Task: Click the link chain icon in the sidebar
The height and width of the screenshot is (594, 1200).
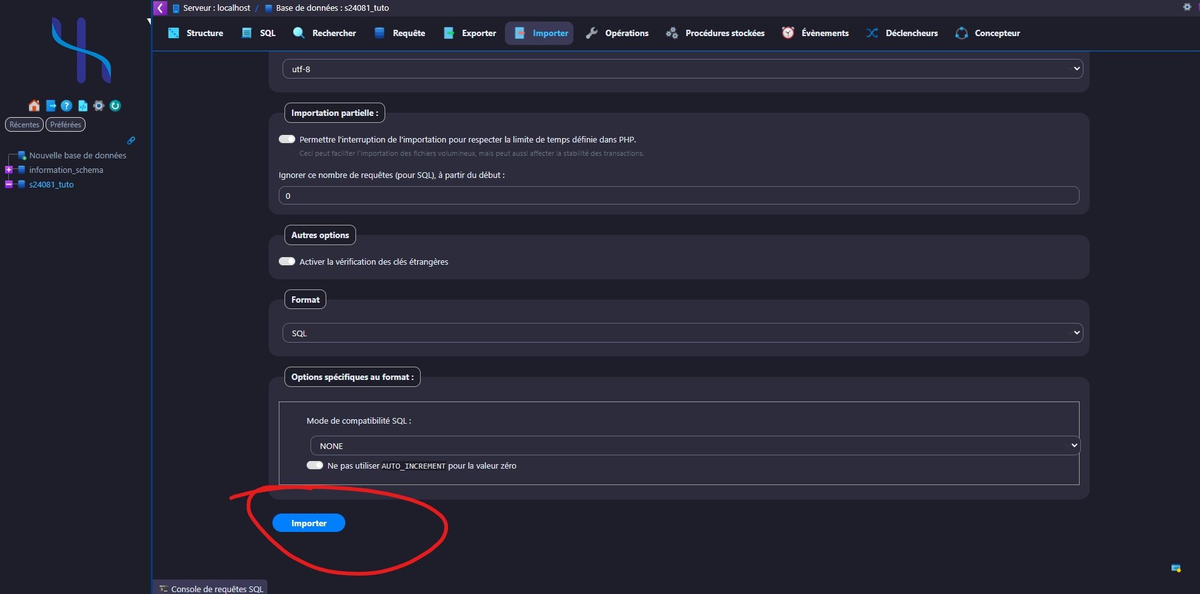Action: tap(131, 141)
